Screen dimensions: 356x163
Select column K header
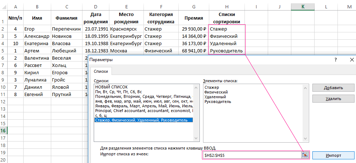(303, 7)
